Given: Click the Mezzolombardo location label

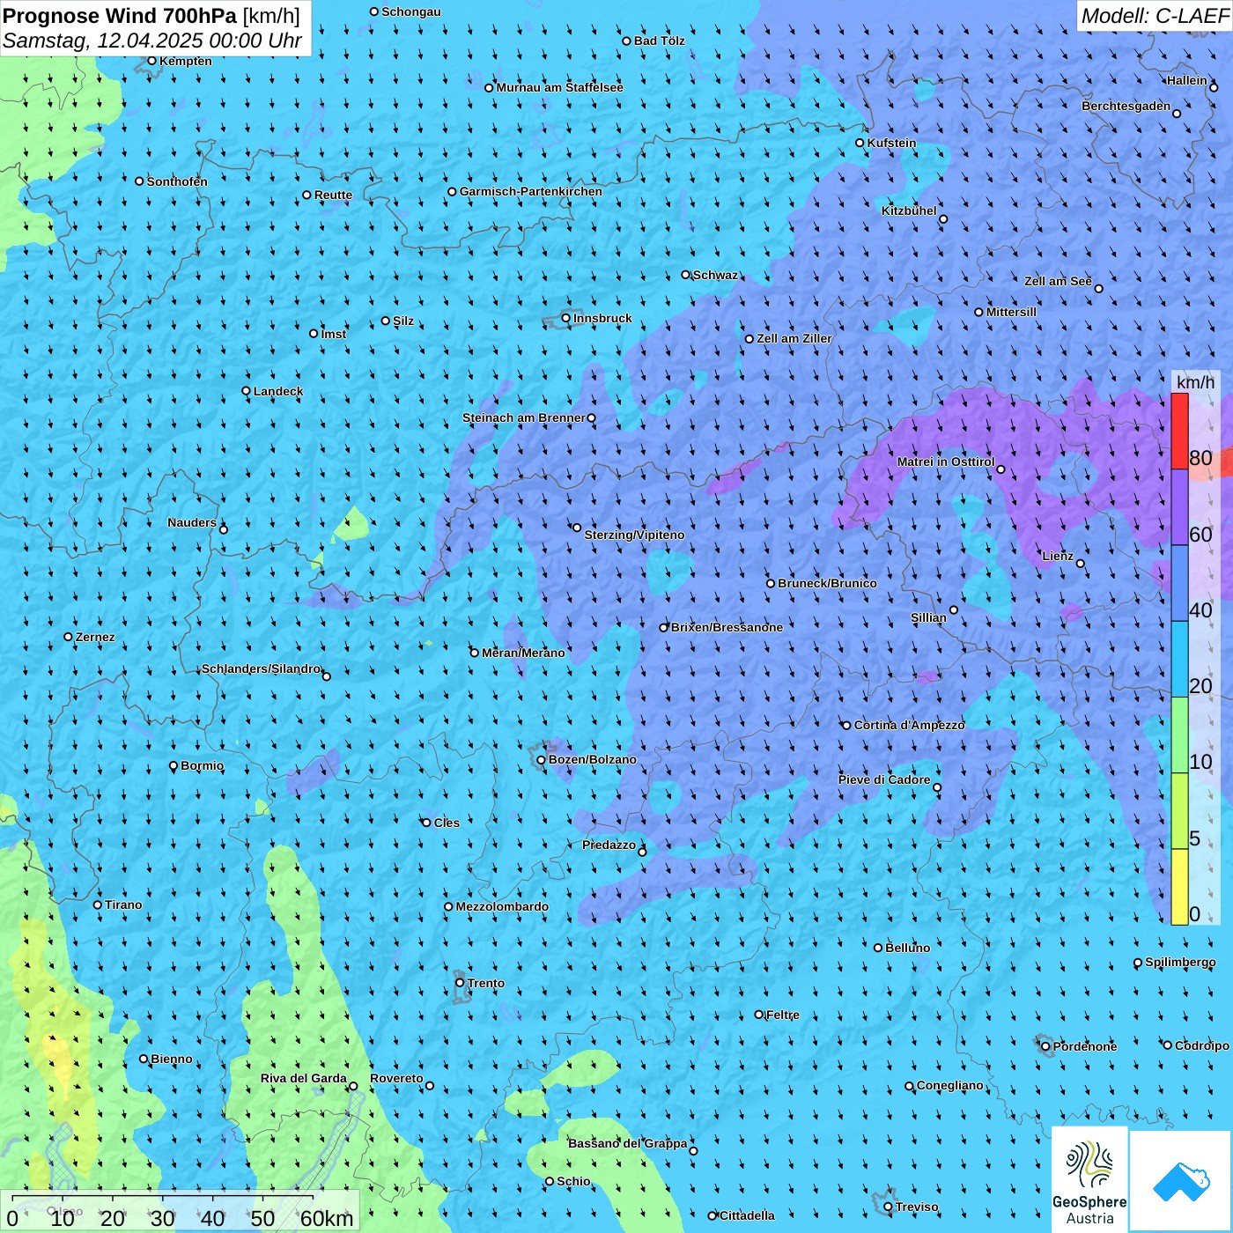Looking at the screenshot, I should click(502, 906).
